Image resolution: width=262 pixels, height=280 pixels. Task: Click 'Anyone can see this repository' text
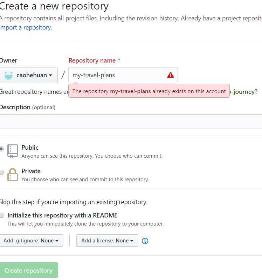[x=92, y=156]
